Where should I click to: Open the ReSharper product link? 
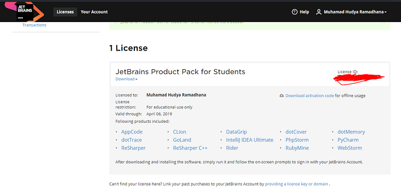[133, 148]
